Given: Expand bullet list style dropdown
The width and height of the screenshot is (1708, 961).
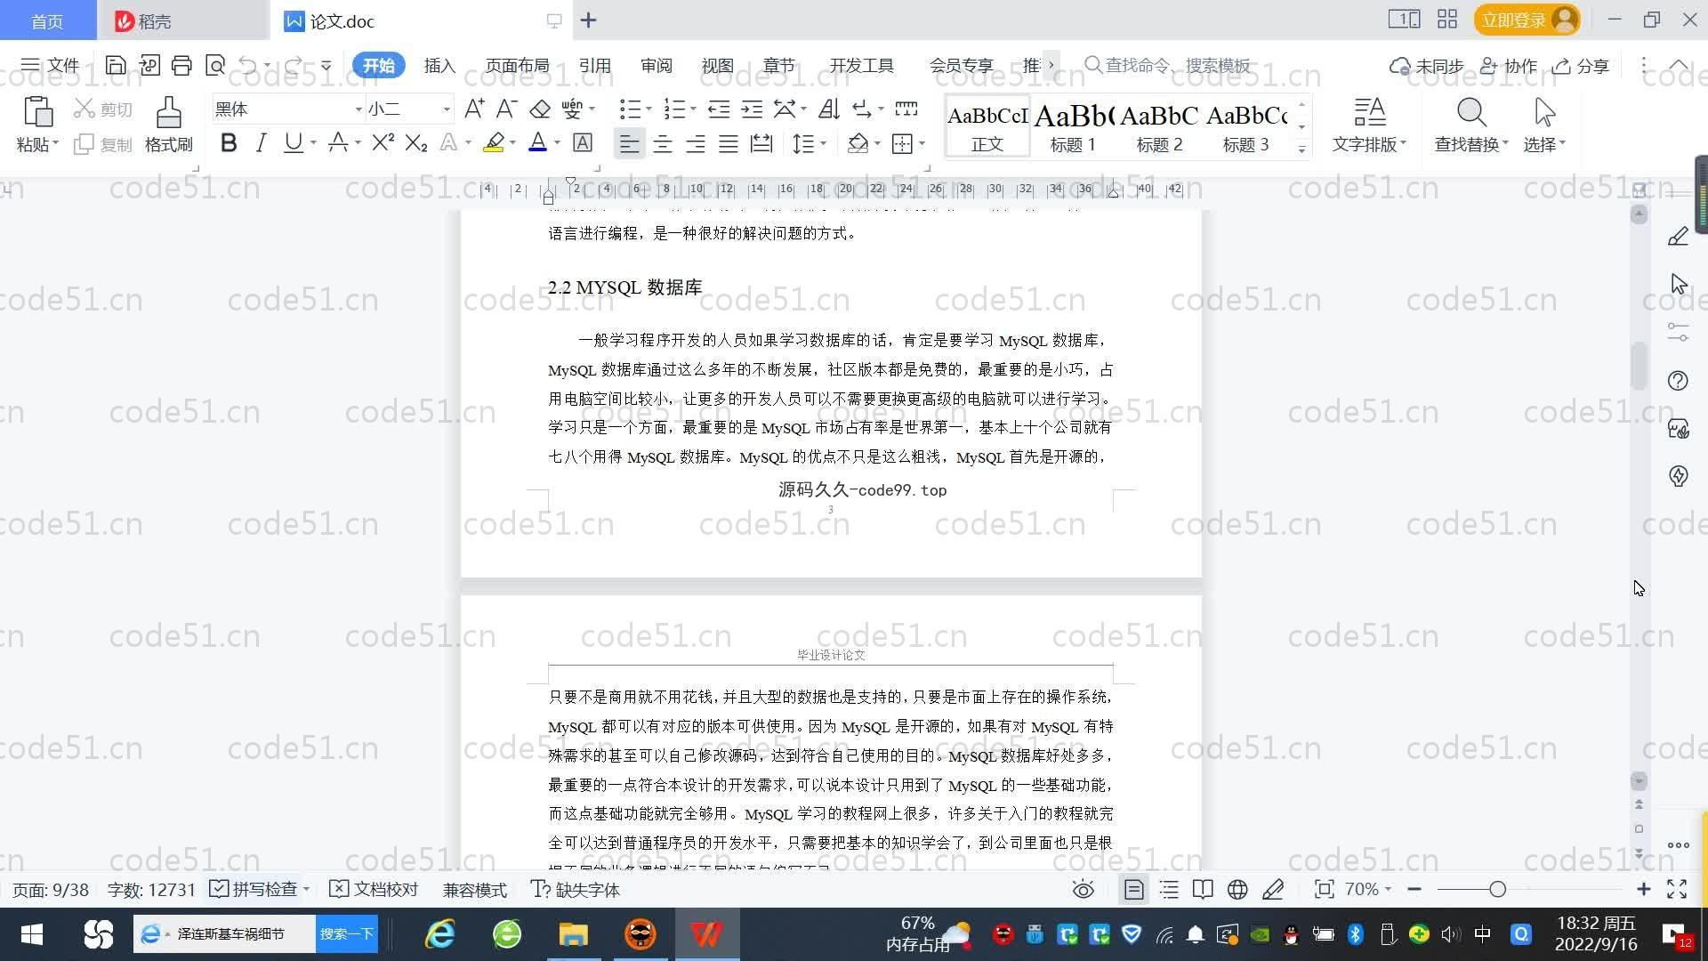Looking at the screenshot, I should [649, 109].
